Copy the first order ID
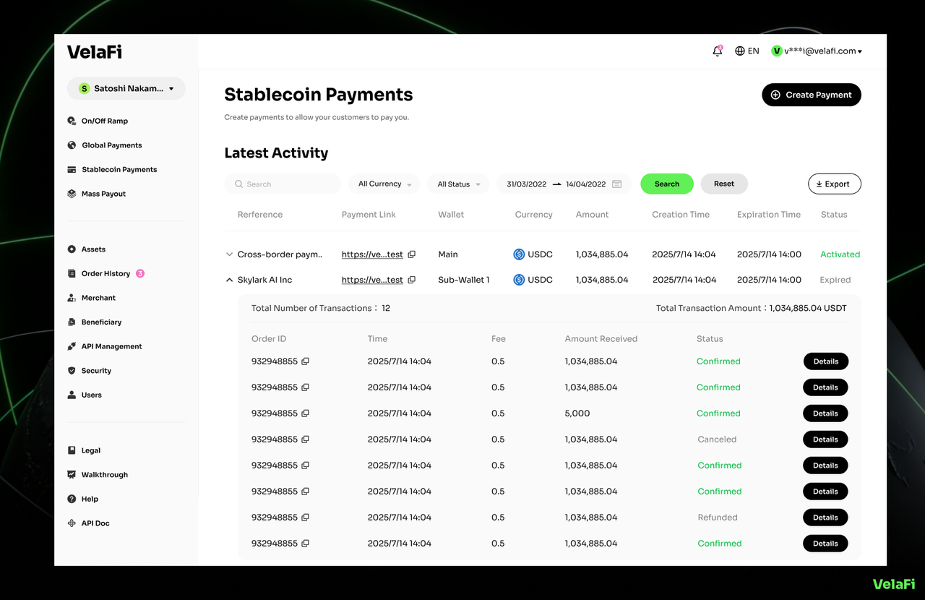 tap(305, 361)
